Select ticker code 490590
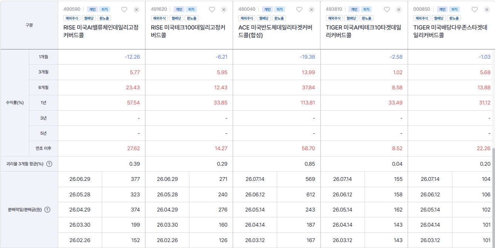This screenshot has height=248, width=495. click(x=72, y=9)
